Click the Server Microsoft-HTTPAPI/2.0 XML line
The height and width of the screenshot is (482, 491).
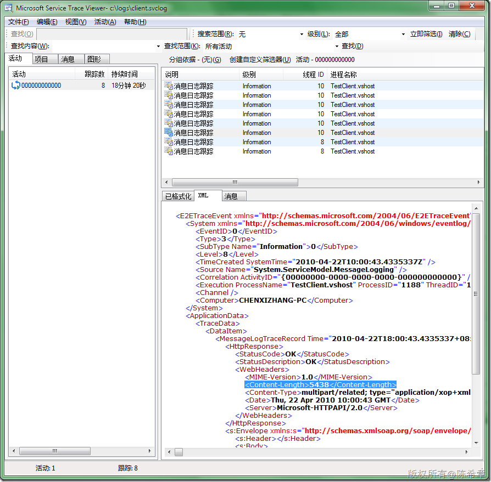click(x=321, y=408)
